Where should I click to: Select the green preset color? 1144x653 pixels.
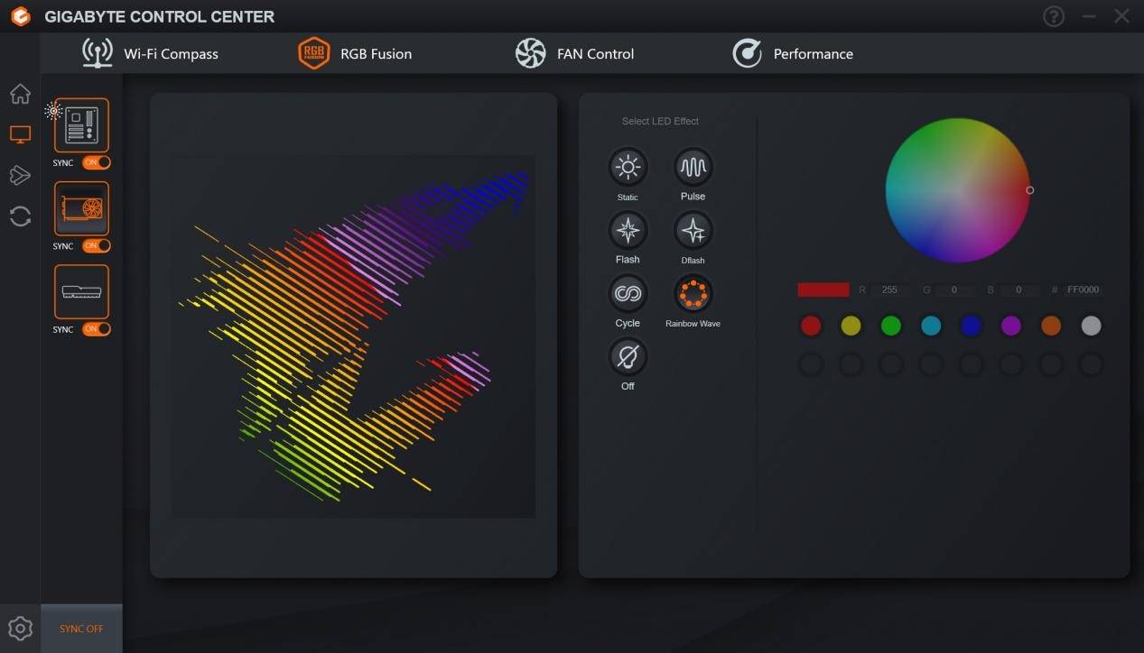[891, 326]
